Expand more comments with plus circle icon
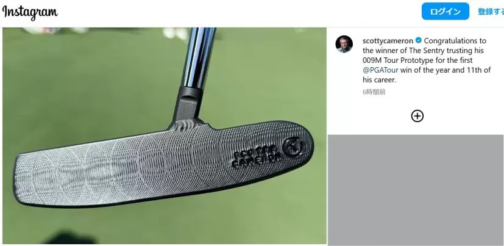 (417, 116)
